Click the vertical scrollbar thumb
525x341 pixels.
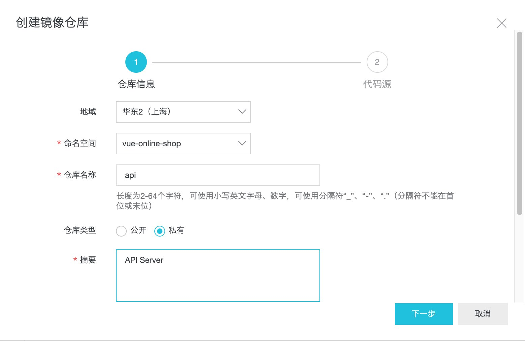[x=520, y=123]
